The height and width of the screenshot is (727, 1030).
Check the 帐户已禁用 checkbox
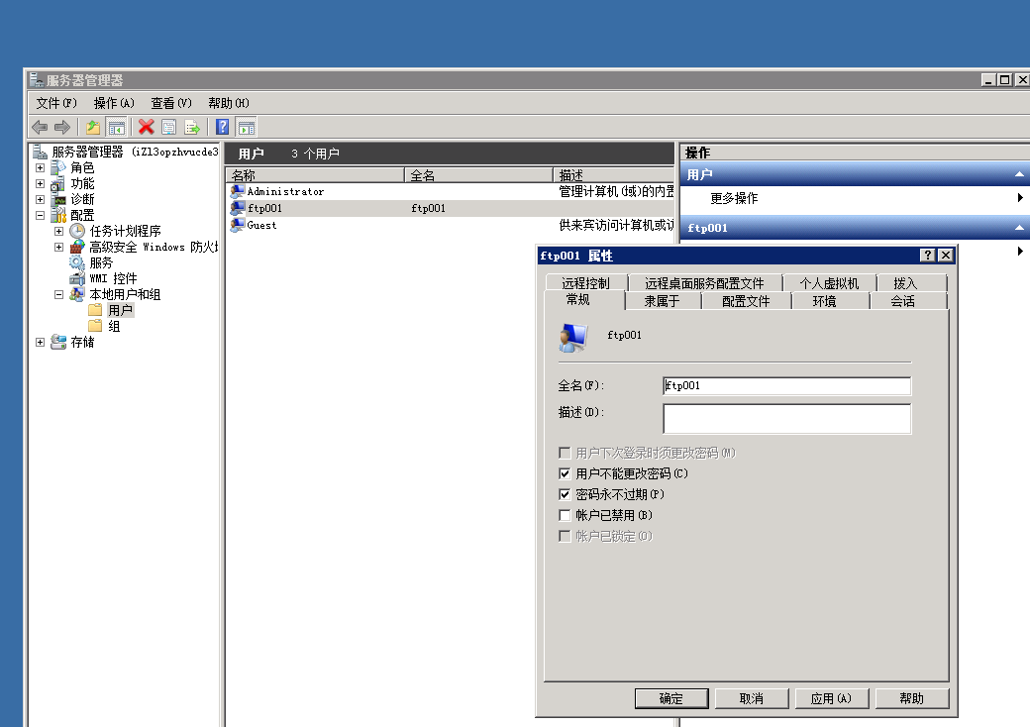[565, 515]
